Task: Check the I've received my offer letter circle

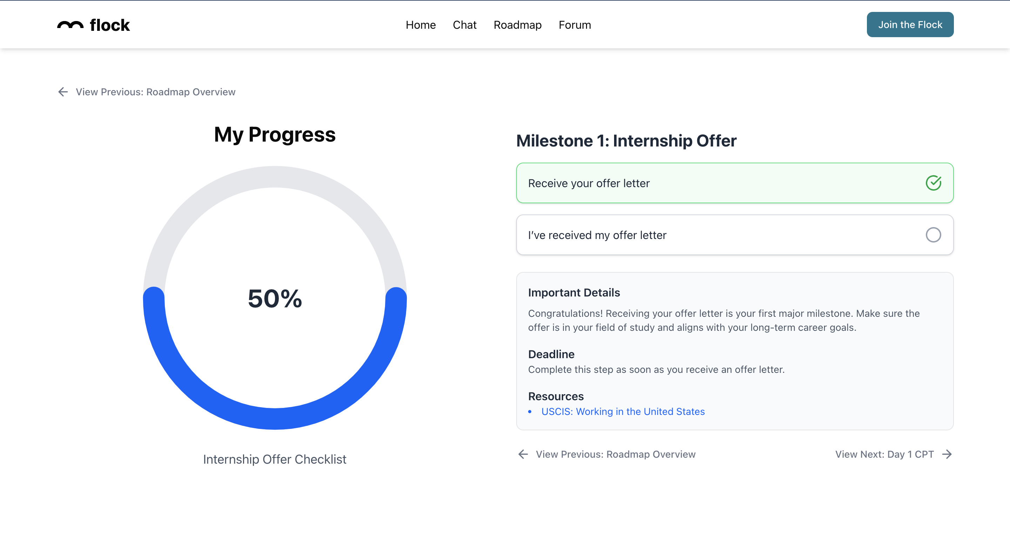Action: [933, 234]
